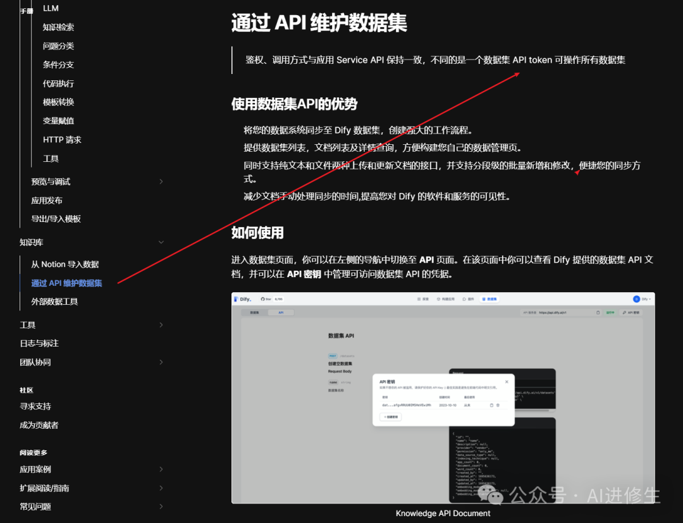Open the 模板转换 sidebar entry
This screenshot has height=523, width=683.
click(58, 102)
